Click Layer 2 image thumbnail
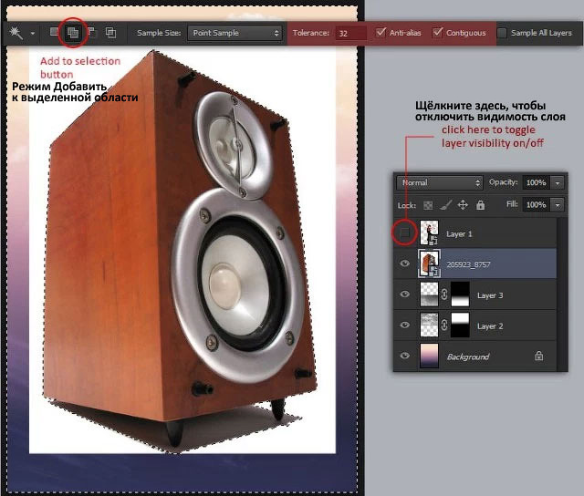The width and height of the screenshot is (584, 496). tap(429, 325)
